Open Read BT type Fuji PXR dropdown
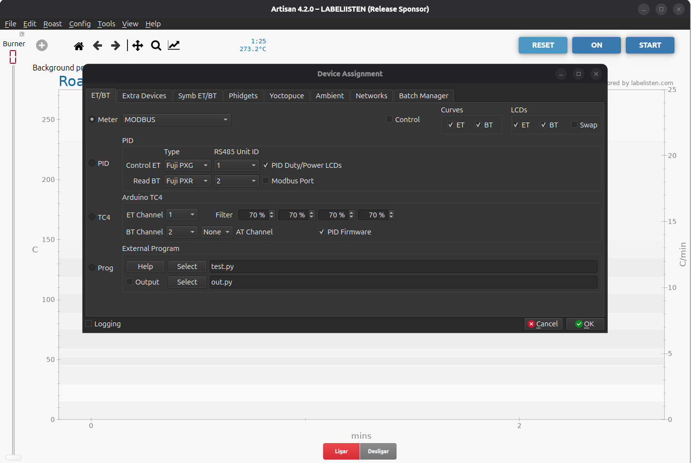The height and width of the screenshot is (463, 691). pyautogui.click(x=187, y=181)
